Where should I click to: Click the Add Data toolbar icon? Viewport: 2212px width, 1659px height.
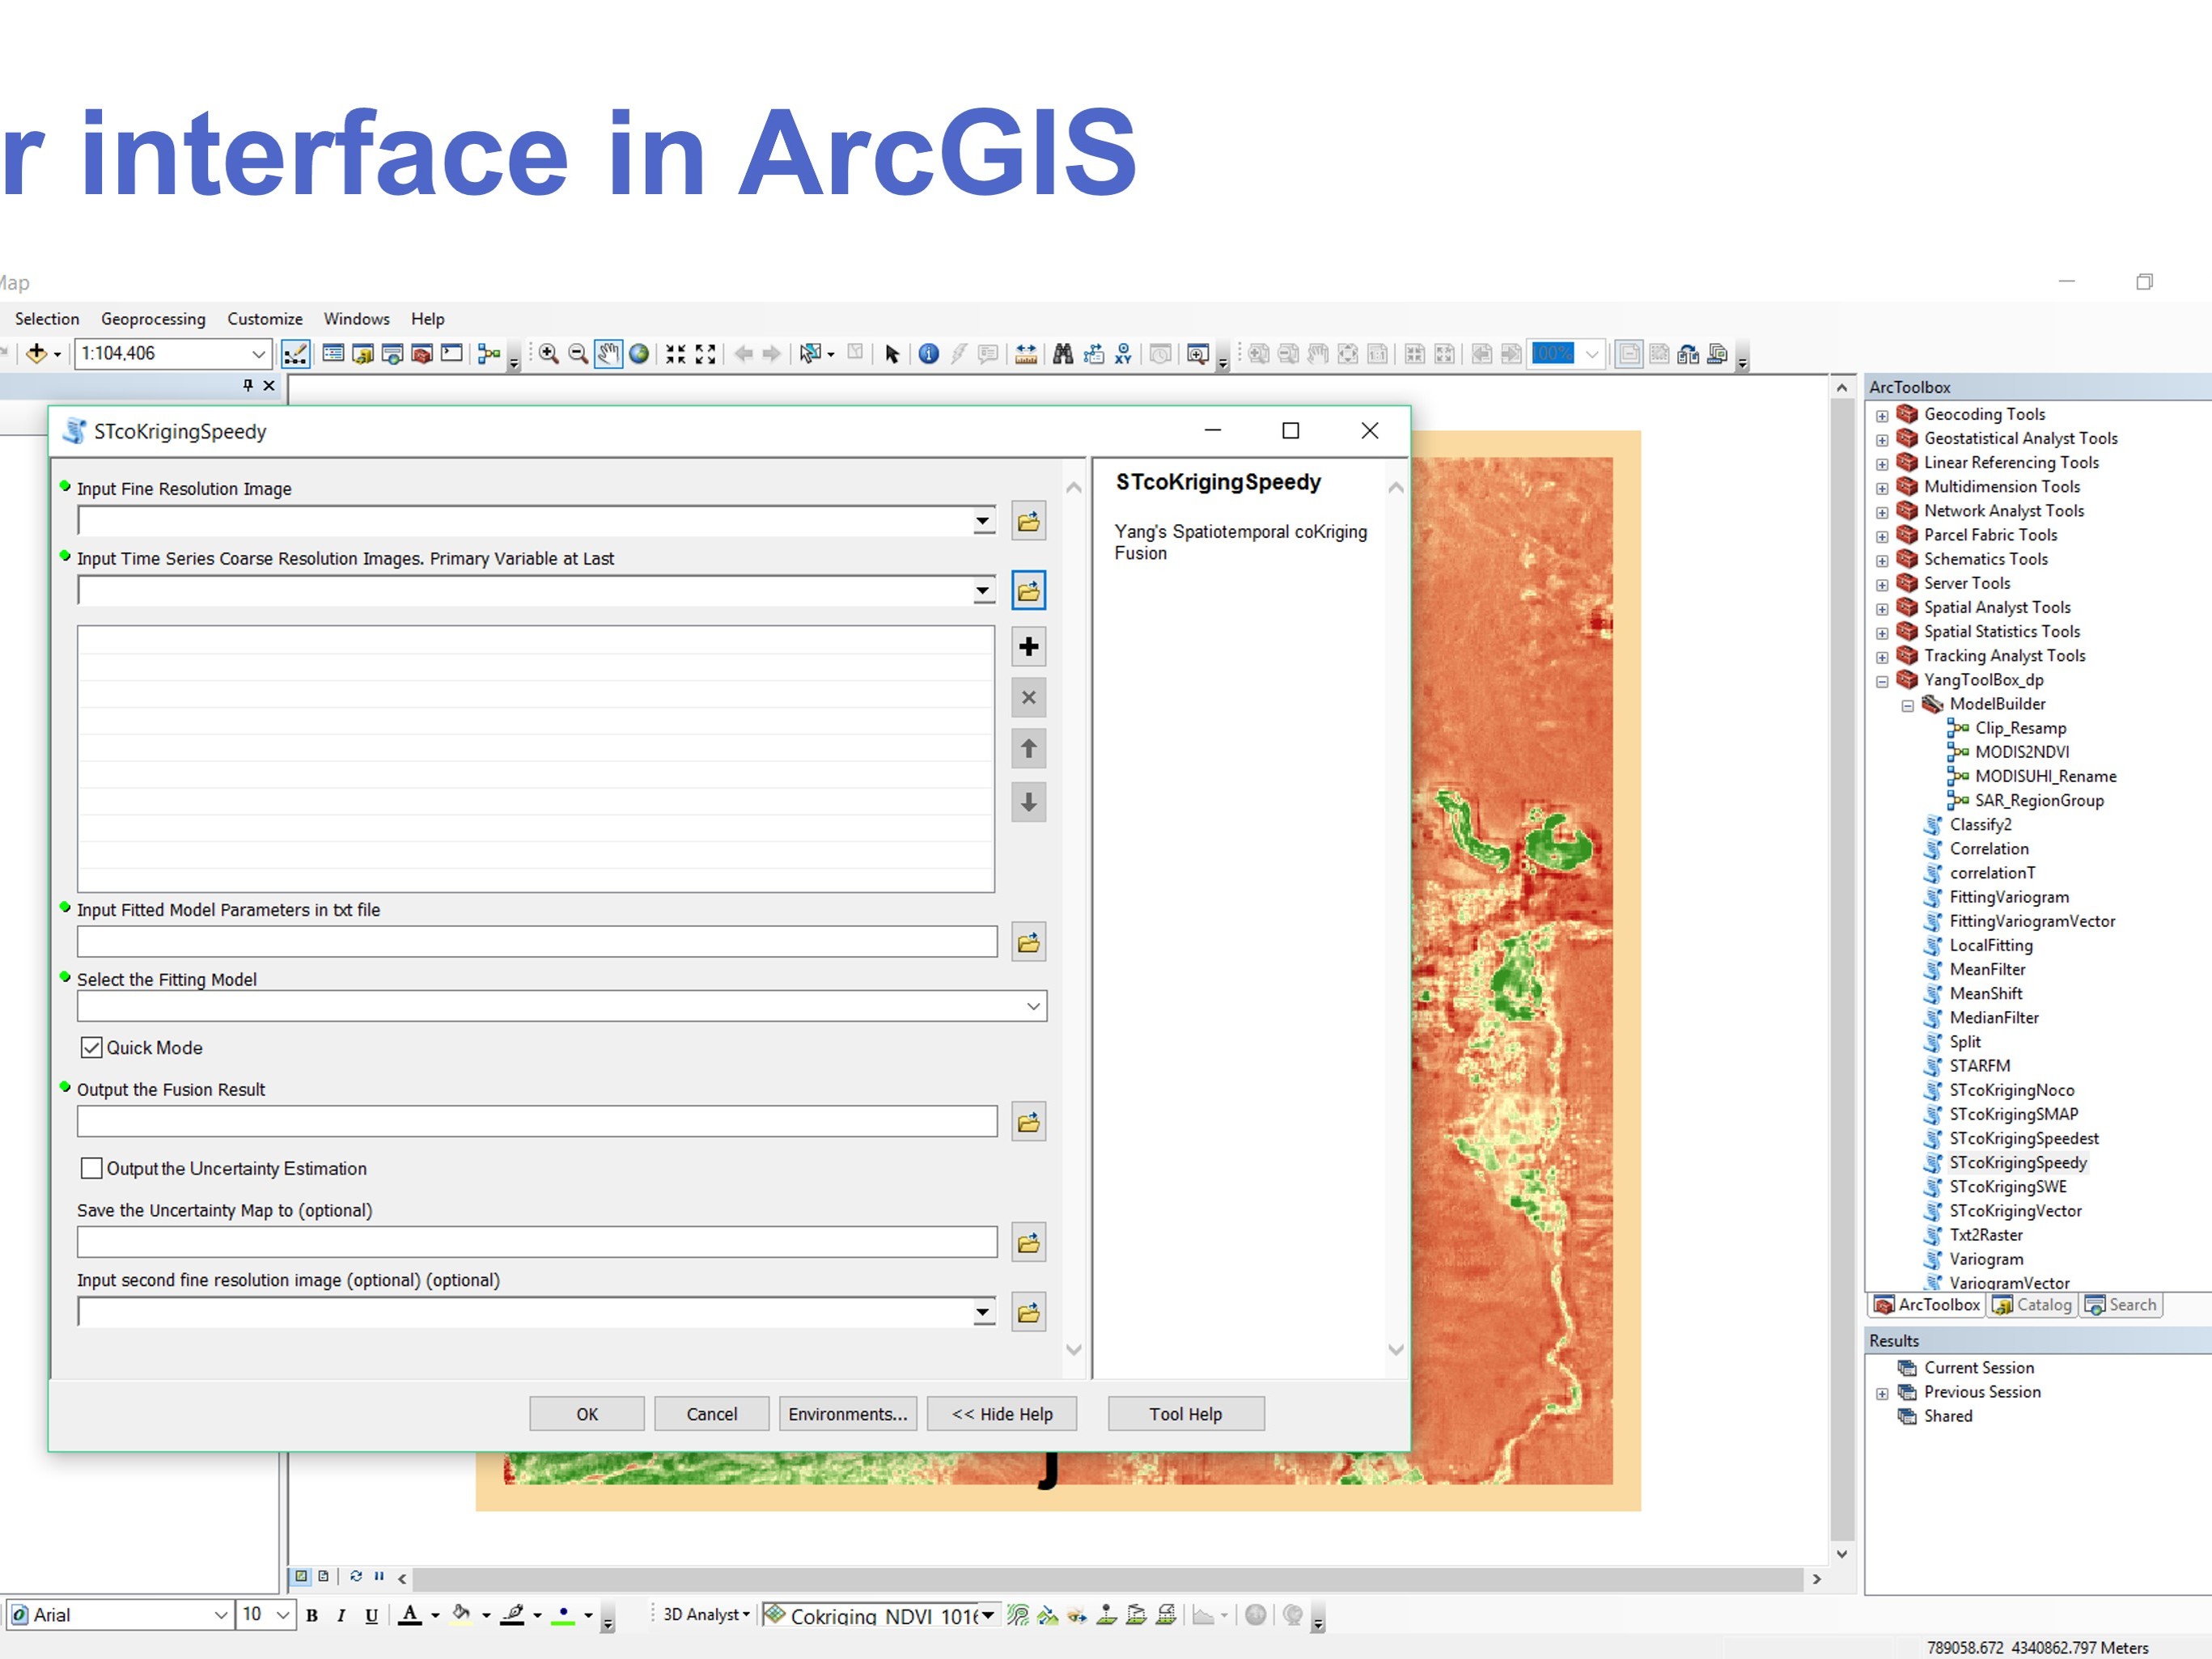click(37, 353)
